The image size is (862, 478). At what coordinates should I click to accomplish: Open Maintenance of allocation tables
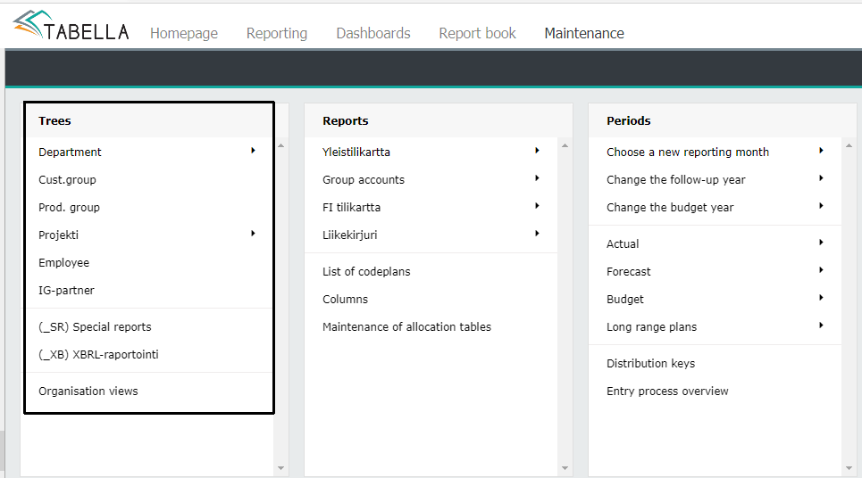click(406, 327)
